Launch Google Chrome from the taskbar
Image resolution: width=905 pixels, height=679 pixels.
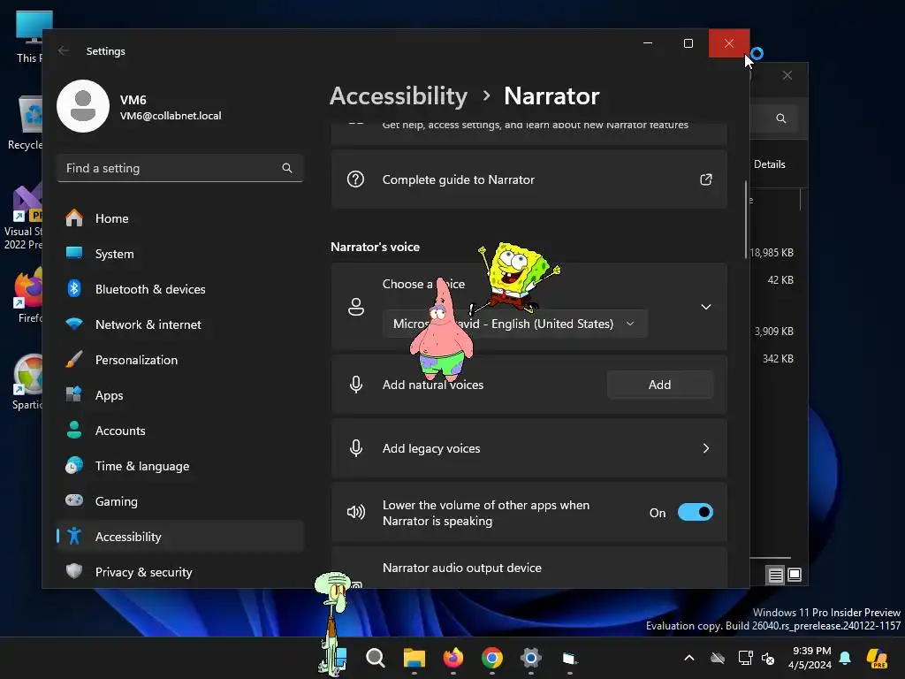491,658
